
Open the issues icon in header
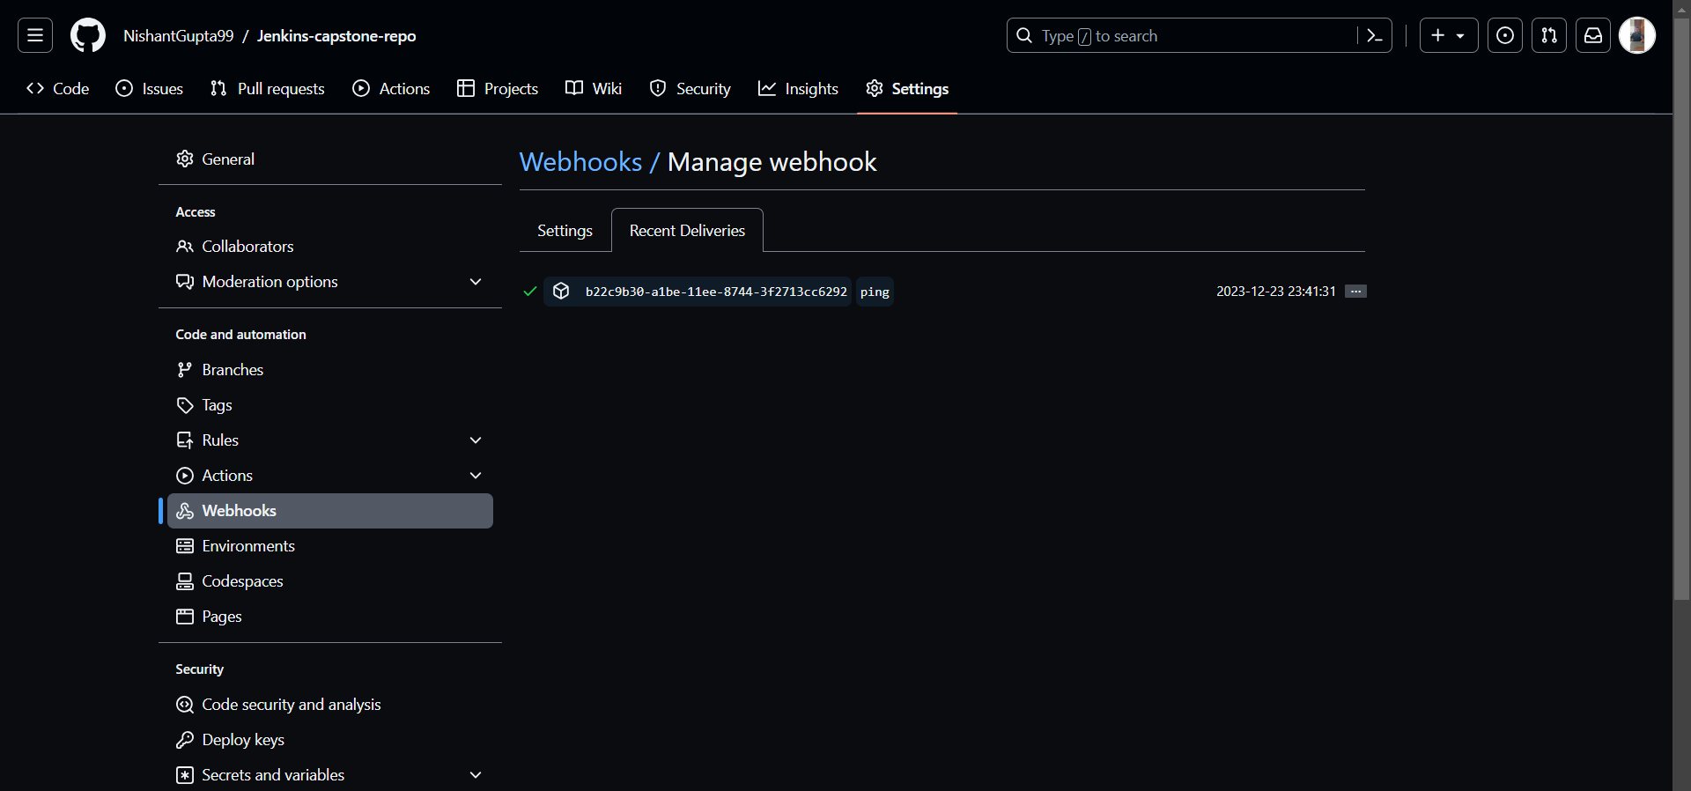1505,35
